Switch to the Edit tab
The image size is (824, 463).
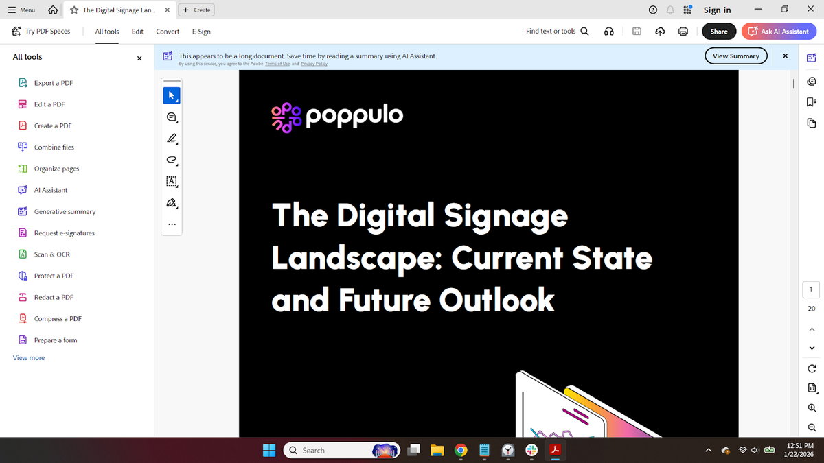[x=137, y=32]
